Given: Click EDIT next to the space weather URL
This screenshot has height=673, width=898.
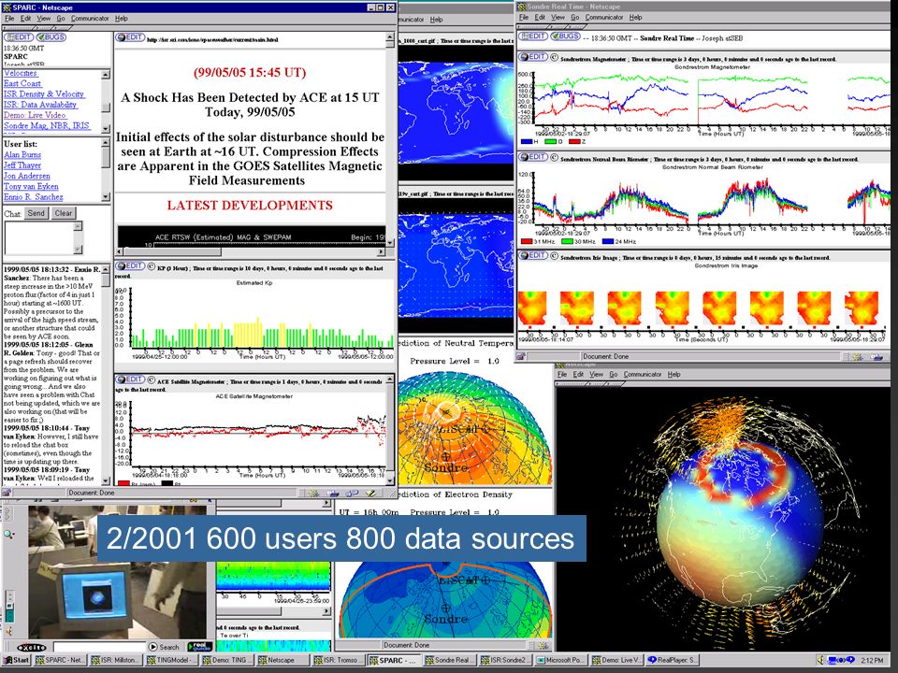Looking at the screenshot, I should [130, 37].
